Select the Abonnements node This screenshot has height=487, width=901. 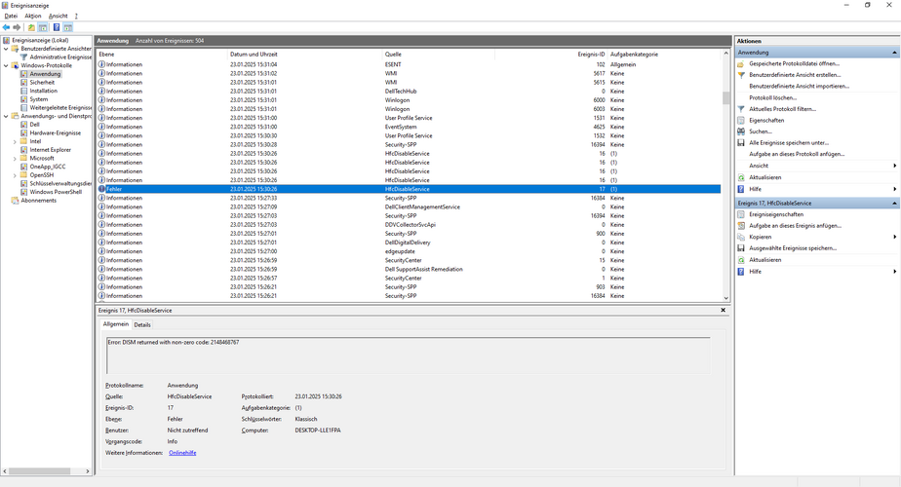38,201
